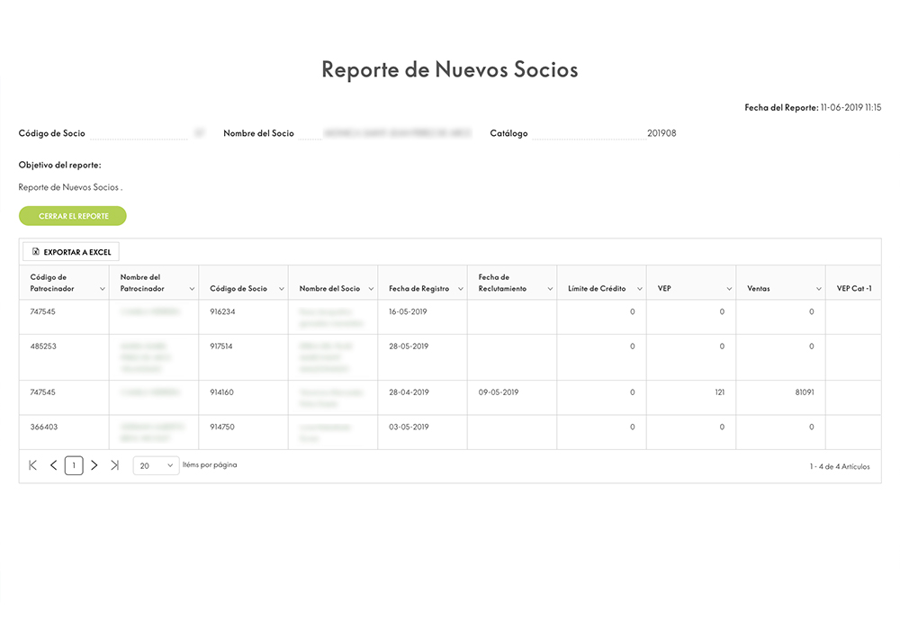Open Nombre del Socio column menu arrow
The width and height of the screenshot is (900, 630).
(371, 289)
